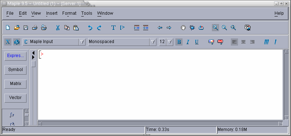This screenshot has height=136, width=291.
Task: Expand palette pane with right triangle
Action: (x=33, y=57)
